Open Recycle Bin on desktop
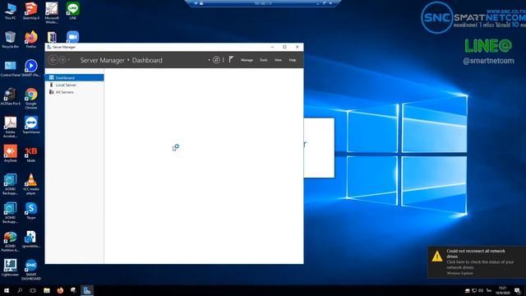This screenshot has height=296, width=526. point(10,39)
